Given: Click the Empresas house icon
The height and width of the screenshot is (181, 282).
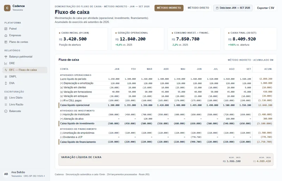Looking at the screenshot, I should 6,36.
